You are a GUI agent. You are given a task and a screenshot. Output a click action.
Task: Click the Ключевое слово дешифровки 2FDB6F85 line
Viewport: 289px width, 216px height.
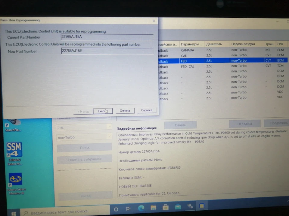coord(150,168)
